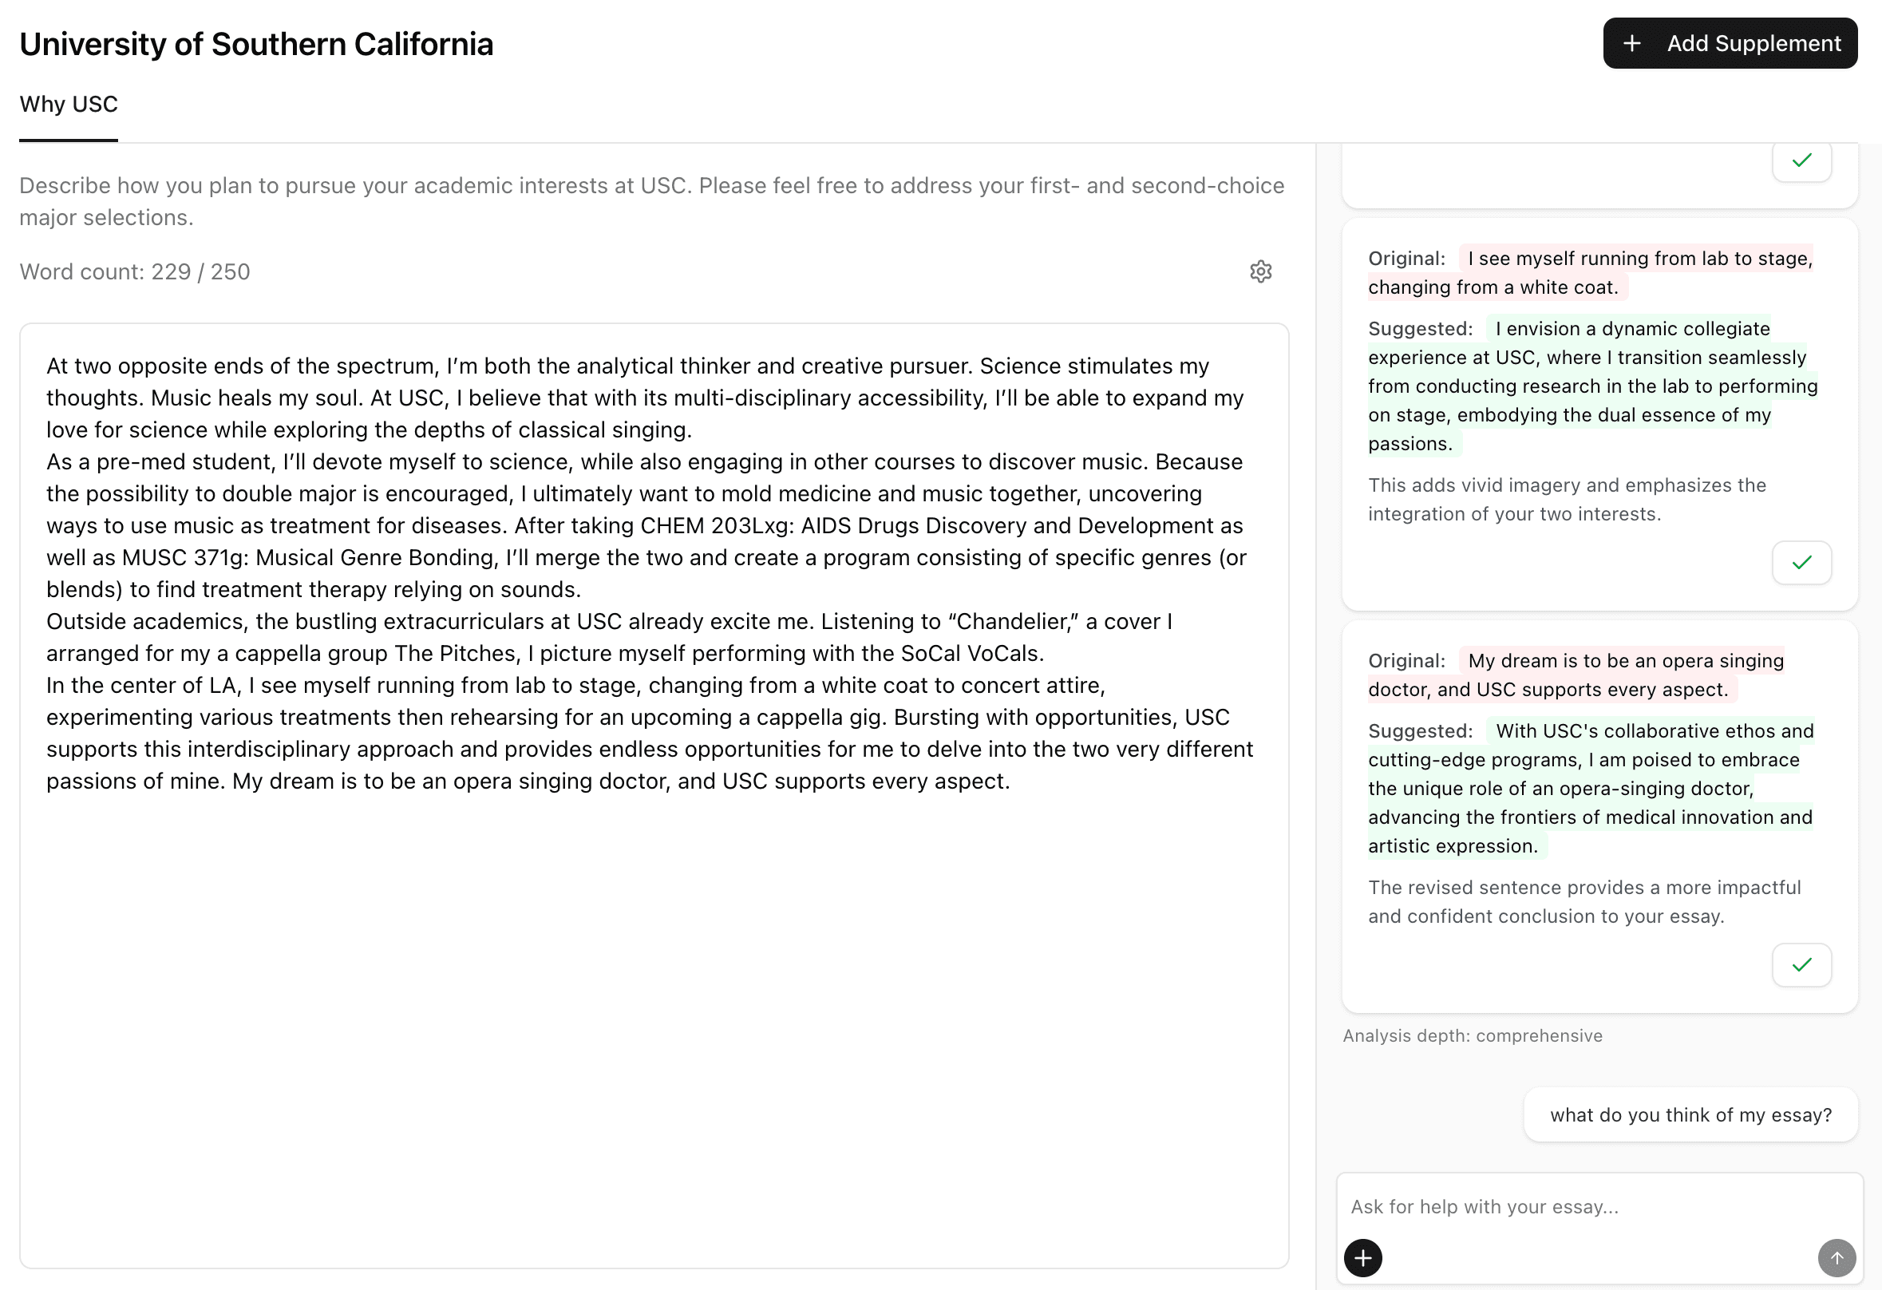1882x1290 pixels.
Task: Switch to the Why USC tab
Action: pyautogui.click(x=69, y=105)
